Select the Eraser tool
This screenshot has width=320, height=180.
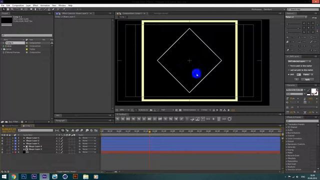[x=53, y=9]
